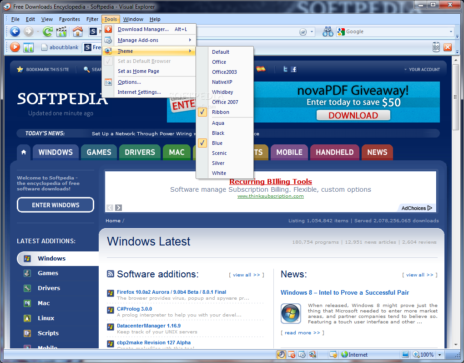Open the HANDHELD site tab
The image size is (464, 363).
pos(335,152)
